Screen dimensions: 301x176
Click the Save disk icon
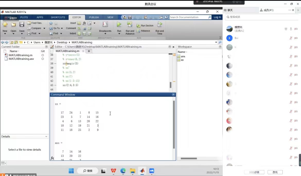(22, 25)
